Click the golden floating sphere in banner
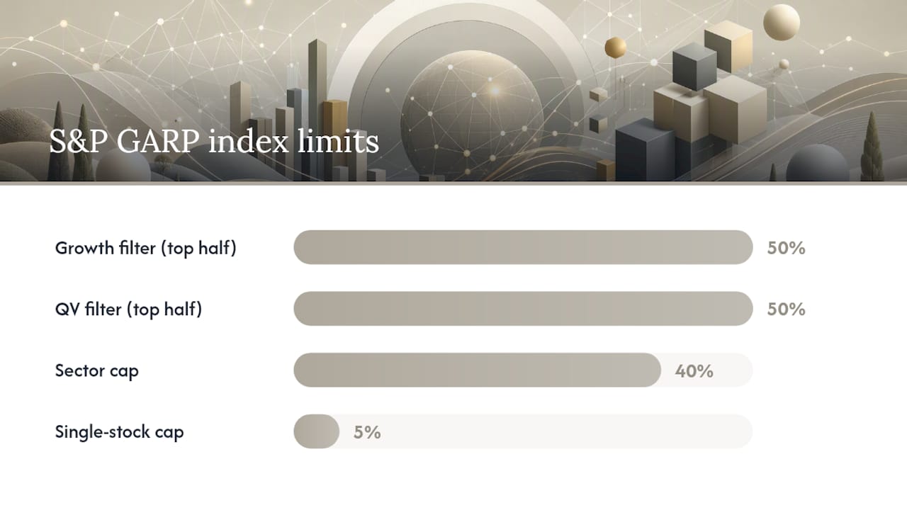 coord(616,47)
